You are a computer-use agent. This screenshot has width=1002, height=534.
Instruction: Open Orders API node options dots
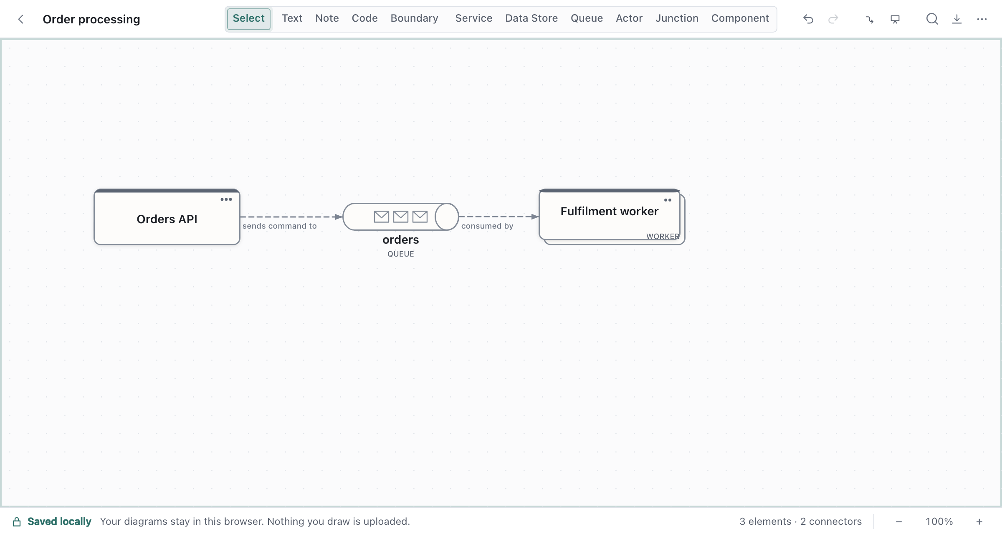point(226,199)
